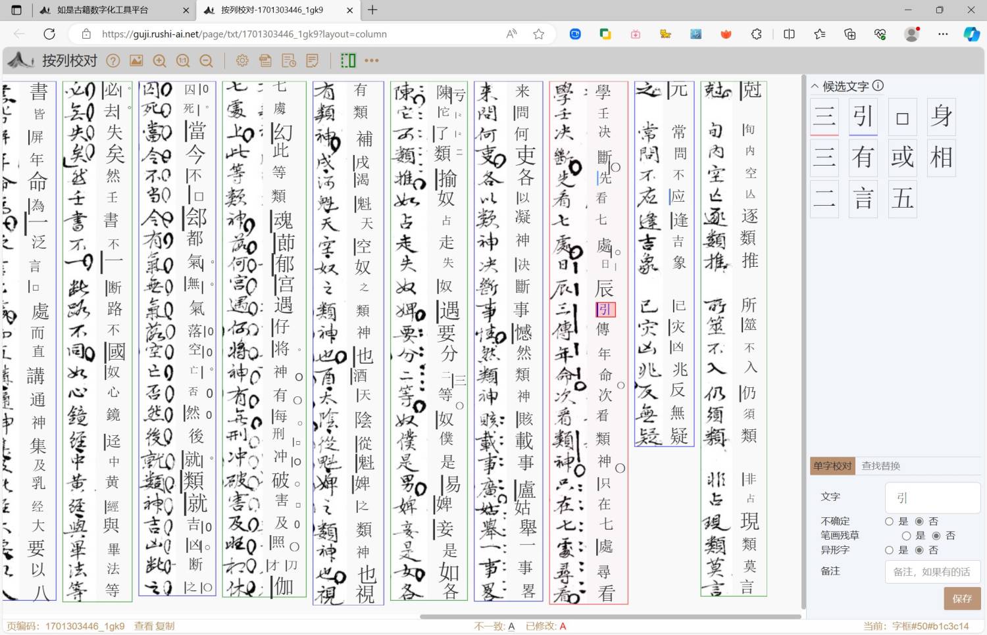This screenshot has height=635, width=987.
Task: Choose candidate character 引
Action: click(863, 116)
